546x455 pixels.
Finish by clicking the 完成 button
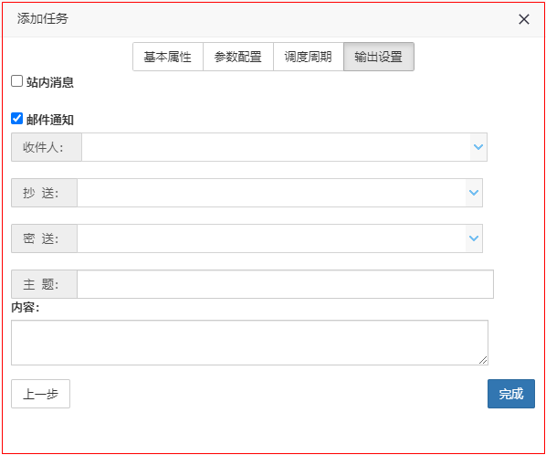[x=510, y=394]
